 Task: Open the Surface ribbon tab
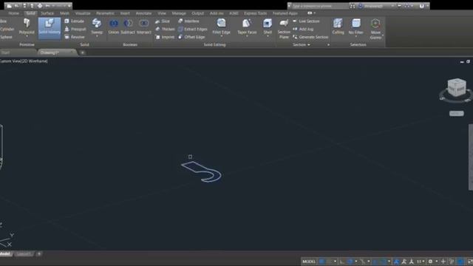point(47,13)
